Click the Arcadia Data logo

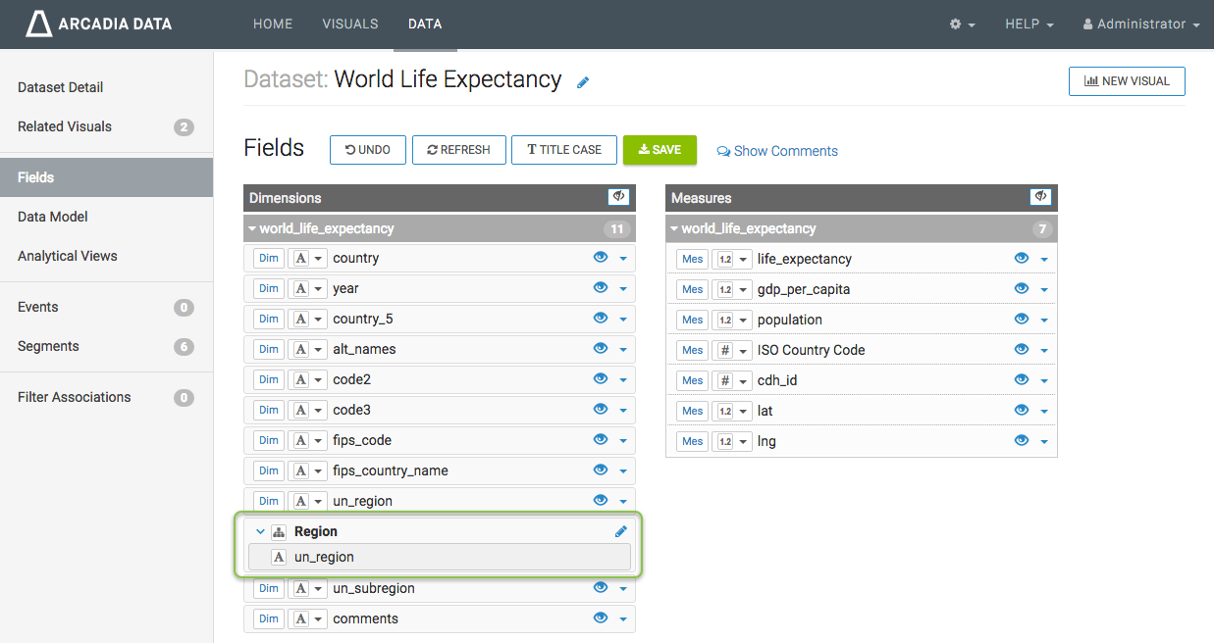pyautogui.click(x=98, y=24)
